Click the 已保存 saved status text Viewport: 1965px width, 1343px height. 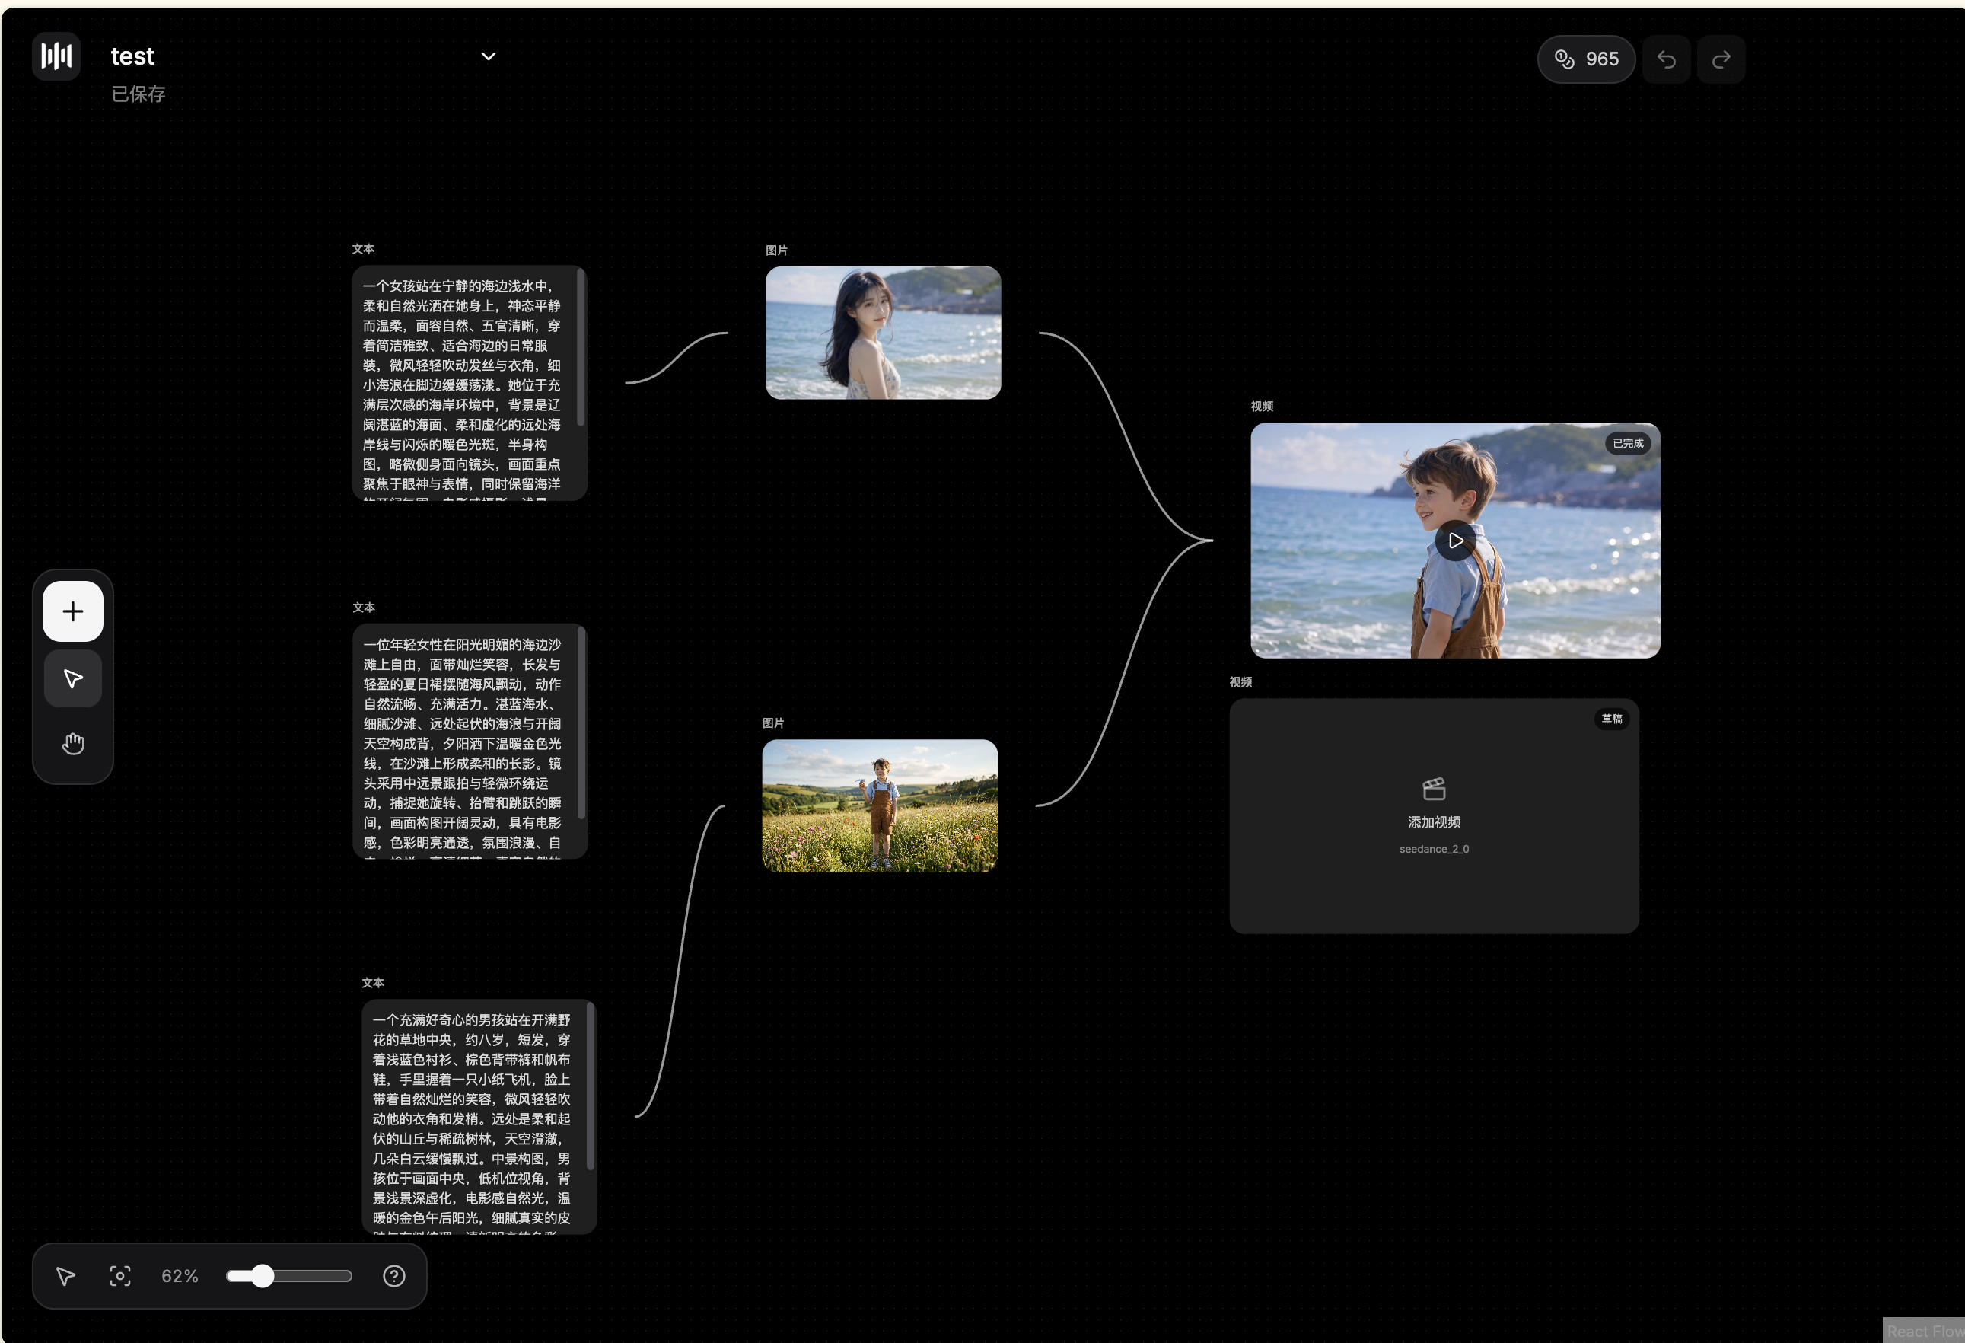[138, 94]
